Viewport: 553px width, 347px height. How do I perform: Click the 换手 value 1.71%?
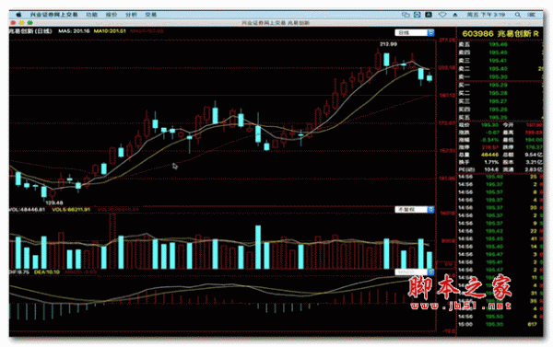pyautogui.click(x=491, y=162)
